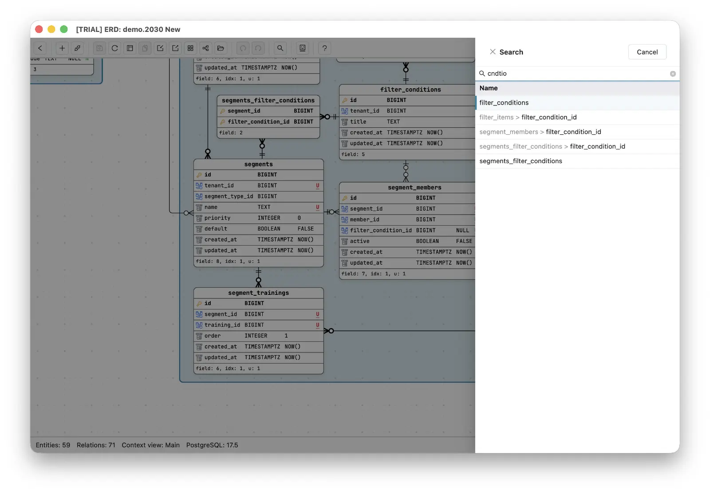Click the active BOOLEAN field in segment_members

click(407, 242)
